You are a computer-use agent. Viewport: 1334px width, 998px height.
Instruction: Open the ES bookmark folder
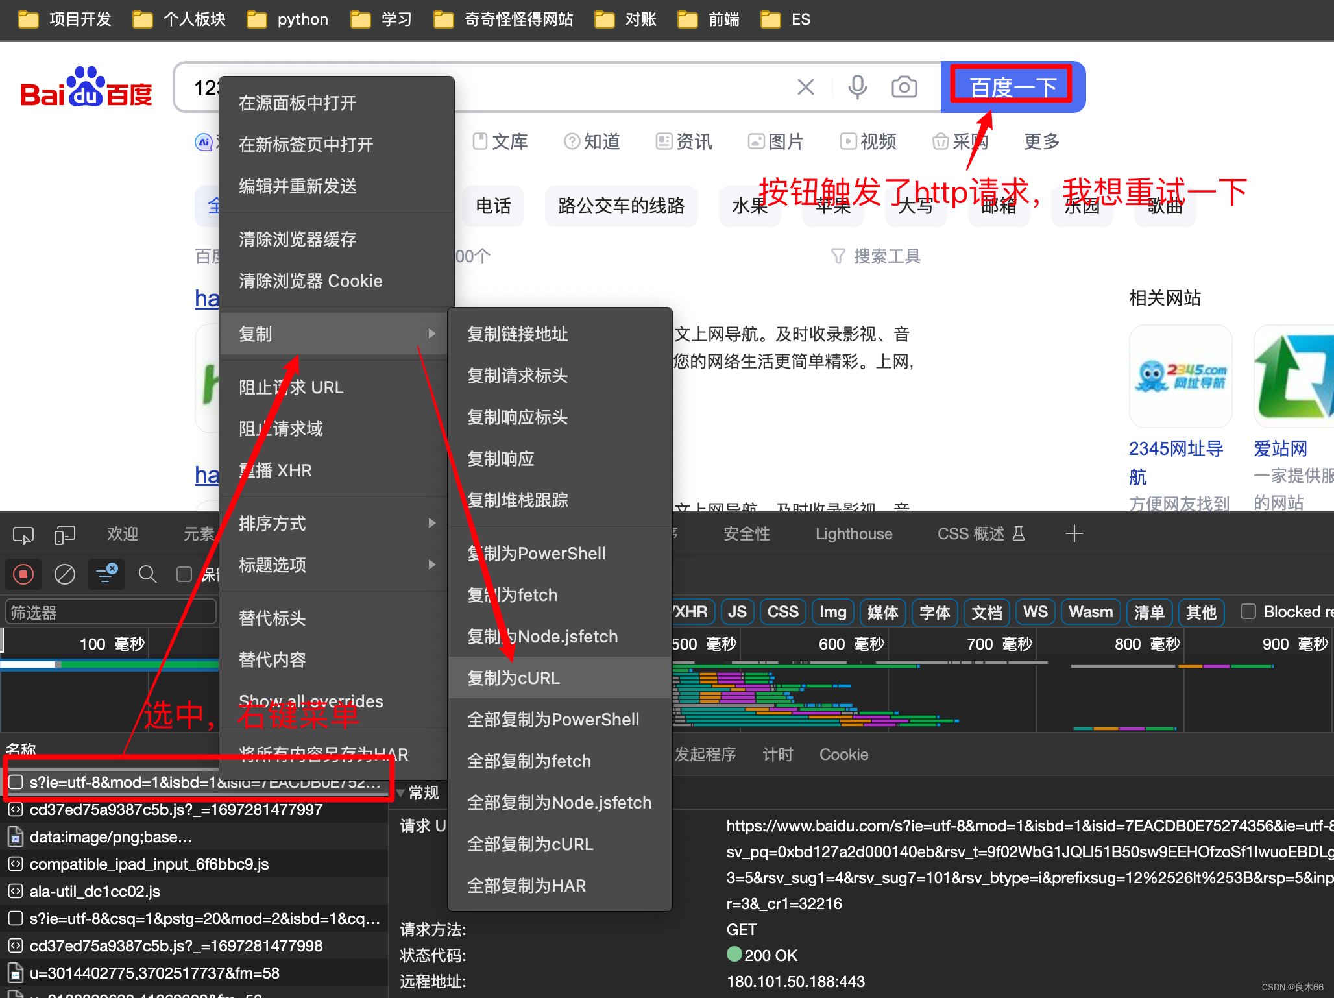click(785, 19)
